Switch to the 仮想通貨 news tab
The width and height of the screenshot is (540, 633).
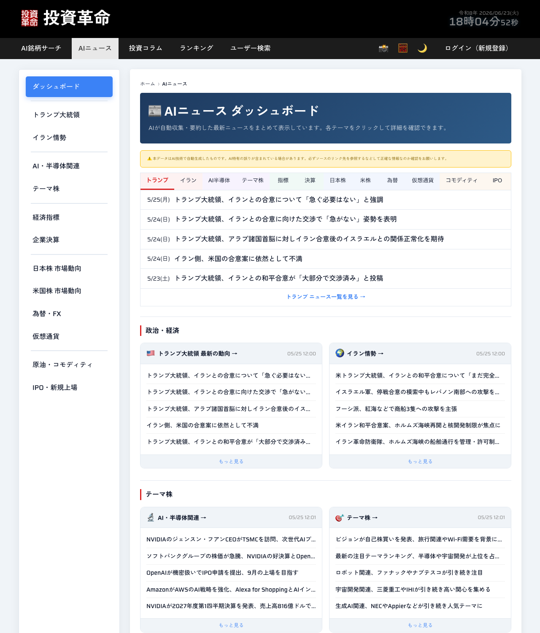[x=423, y=181]
